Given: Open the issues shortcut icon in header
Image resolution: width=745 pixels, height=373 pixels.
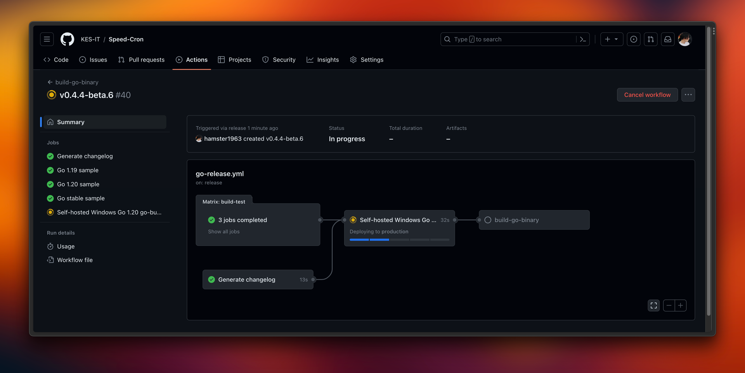Looking at the screenshot, I should pos(633,39).
